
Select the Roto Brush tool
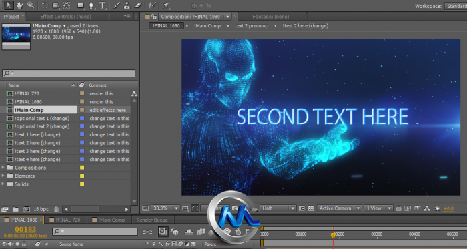click(152, 5)
